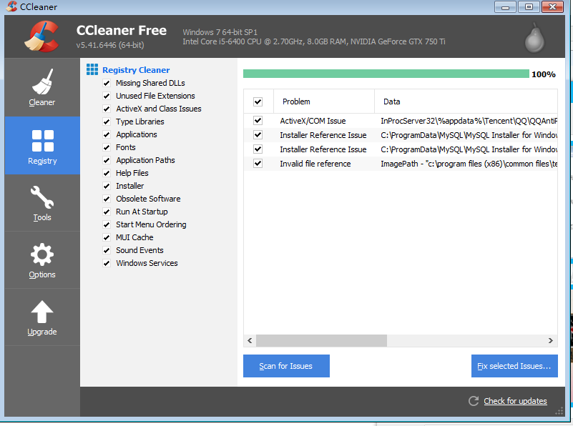Screen dimensions: 573x426
Task: Click the refresh icon beside Check for updates
Action: click(474, 401)
